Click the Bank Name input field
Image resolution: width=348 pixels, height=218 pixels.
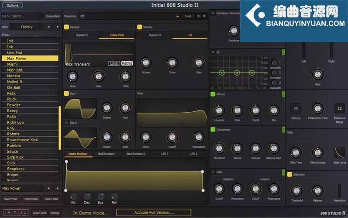(x=22, y=16)
